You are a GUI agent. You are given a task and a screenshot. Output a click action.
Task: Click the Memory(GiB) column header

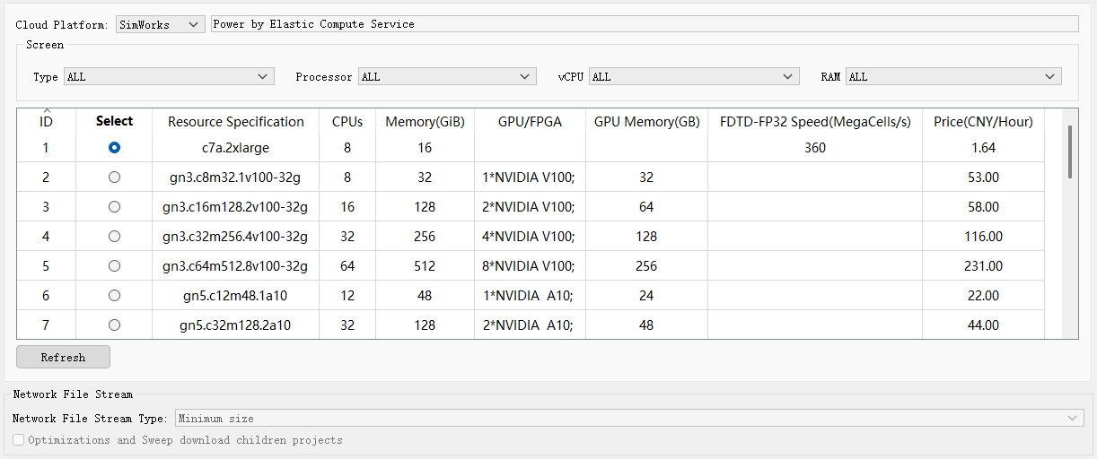[425, 122]
